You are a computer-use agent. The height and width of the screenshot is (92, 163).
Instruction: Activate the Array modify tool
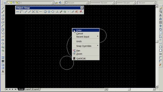[x=161, y=22]
